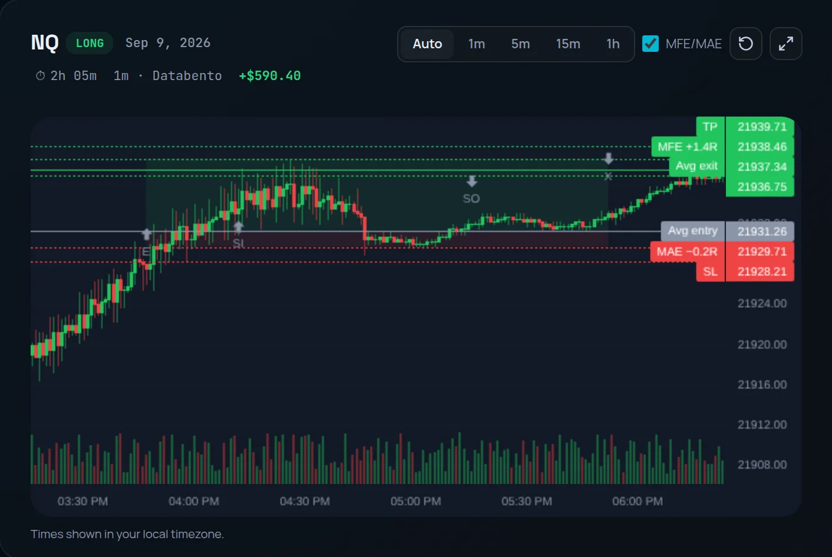This screenshot has height=557, width=832.
Task: Click the 21916.00 price axis label
Action: coord(762,384)
